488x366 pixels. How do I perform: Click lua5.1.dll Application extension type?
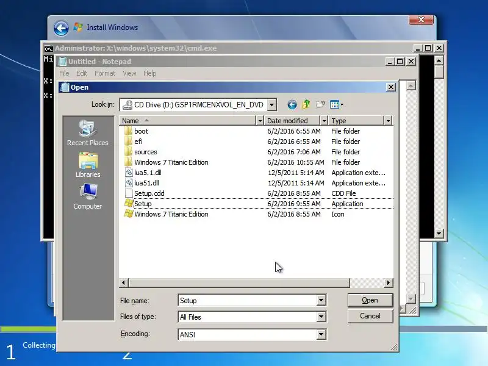click(x=358, y=173)
